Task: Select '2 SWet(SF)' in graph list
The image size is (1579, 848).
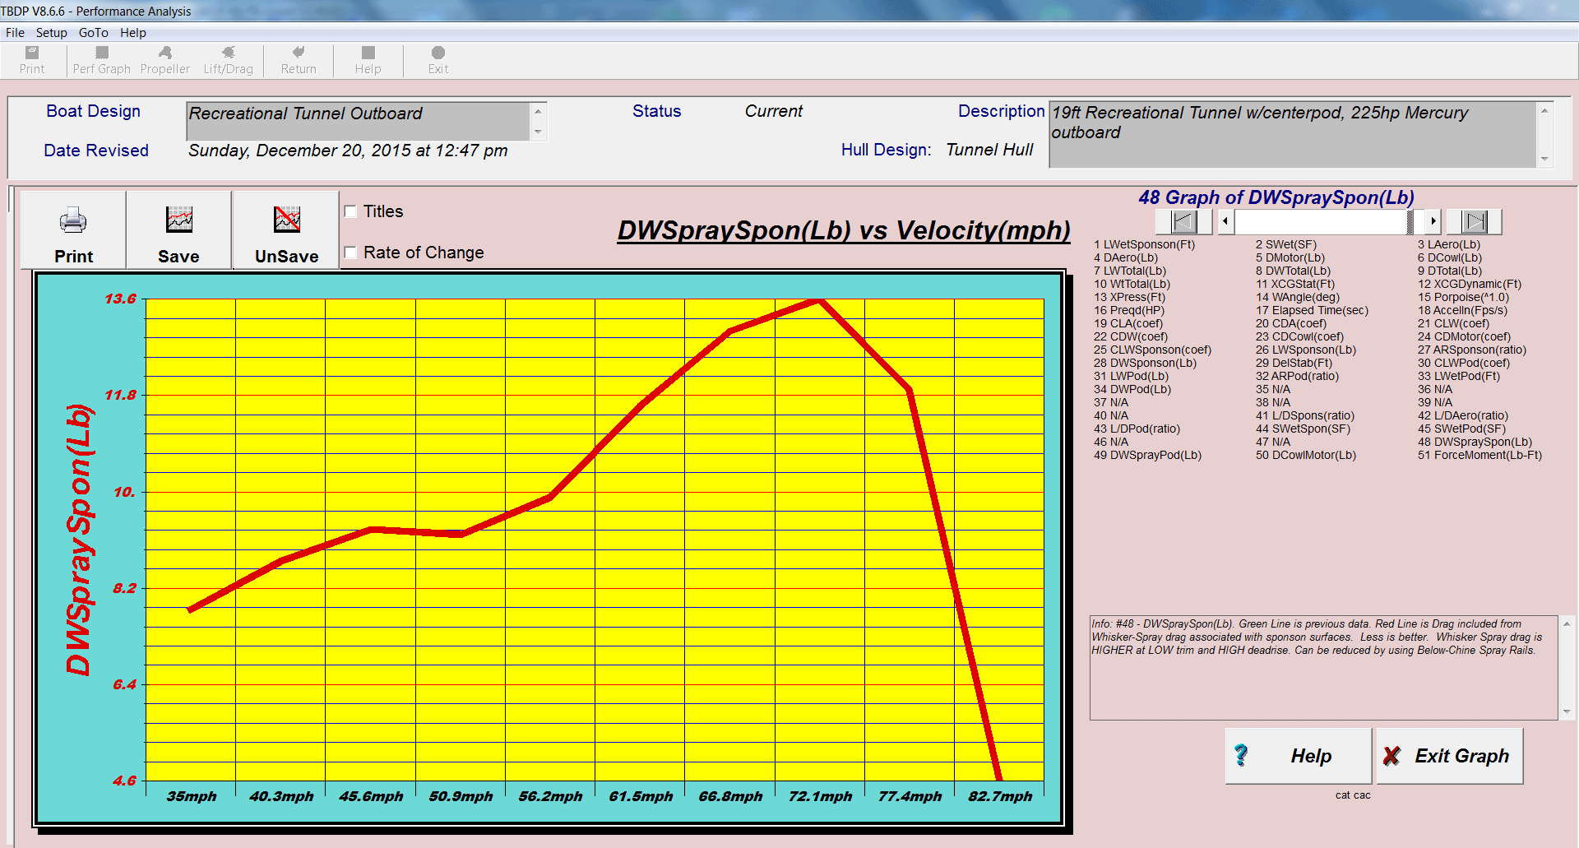Action: pyautogui.click(x=1286, y=244)
